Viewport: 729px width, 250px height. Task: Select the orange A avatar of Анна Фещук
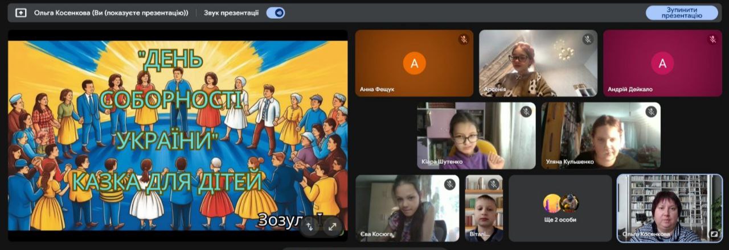pos(414,63)
